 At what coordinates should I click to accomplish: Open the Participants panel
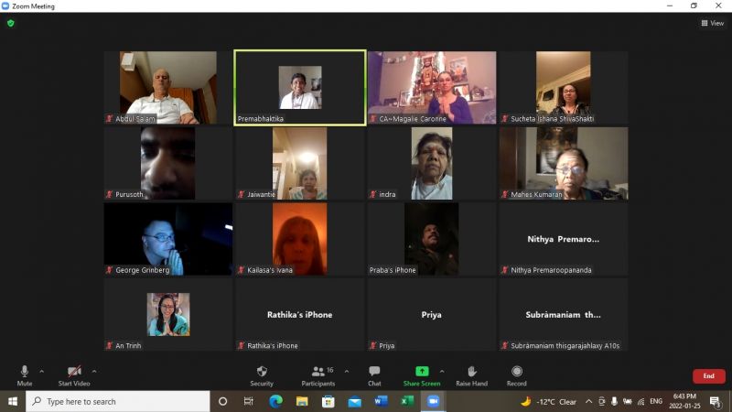(x=318, y=372)
